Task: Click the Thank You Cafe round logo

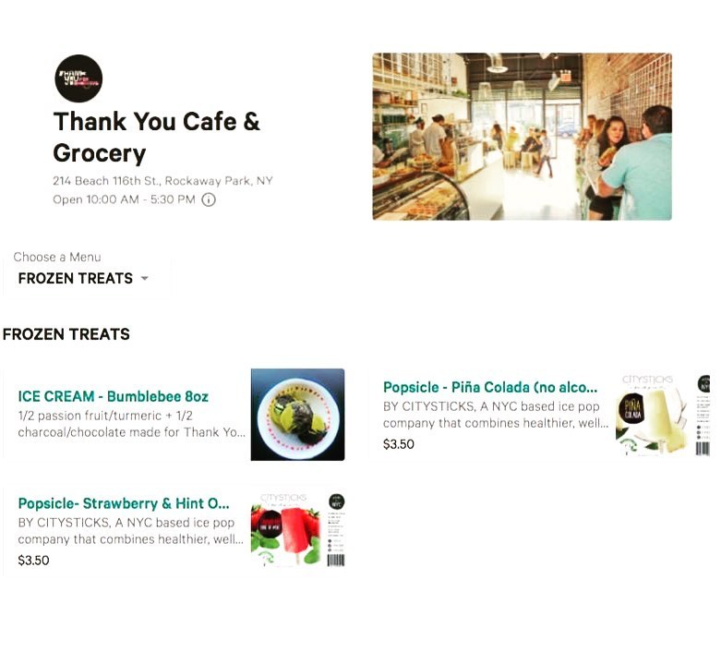Action: point(78,78)
